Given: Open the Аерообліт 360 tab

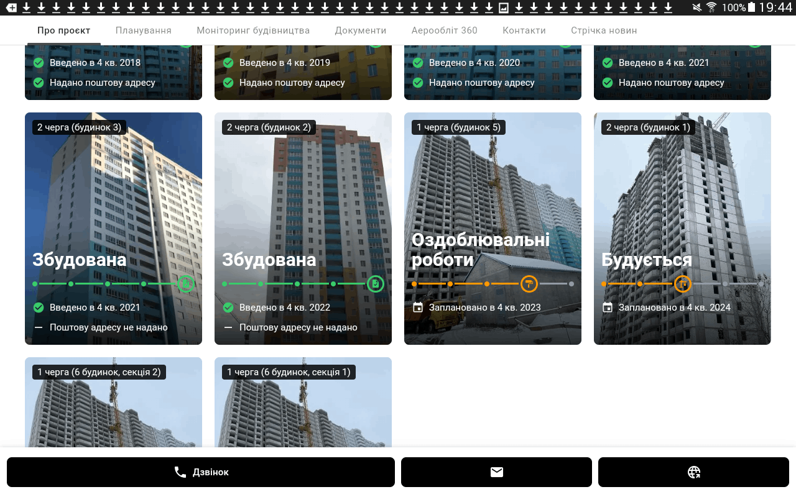Looking at the screenshot, I should coord(445,30).
